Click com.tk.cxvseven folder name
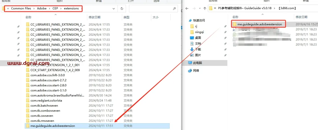This screenshot has height=130, width=318. pos(42,116)
